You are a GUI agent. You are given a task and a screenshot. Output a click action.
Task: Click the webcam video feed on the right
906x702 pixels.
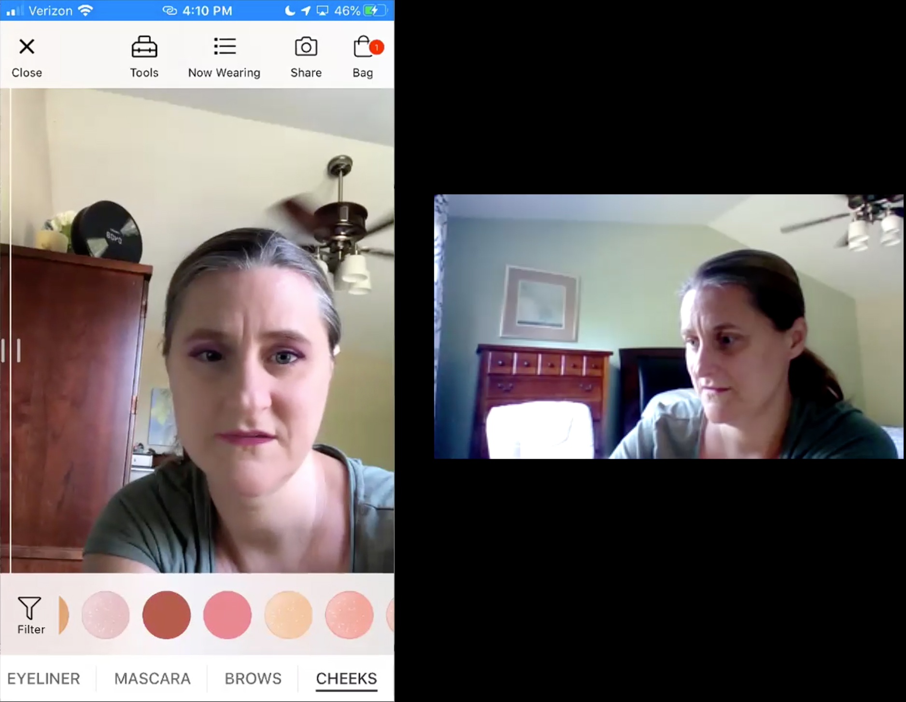pyautogui.click(x=668, y=326)
